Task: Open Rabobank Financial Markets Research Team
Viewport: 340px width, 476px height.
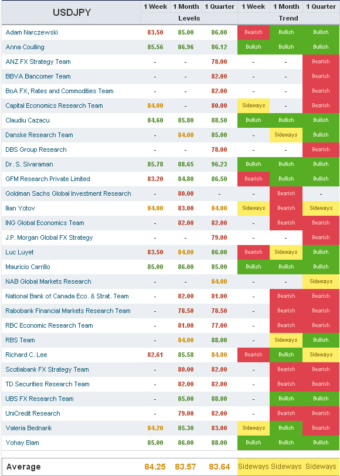Action: [x=68, y=311]
